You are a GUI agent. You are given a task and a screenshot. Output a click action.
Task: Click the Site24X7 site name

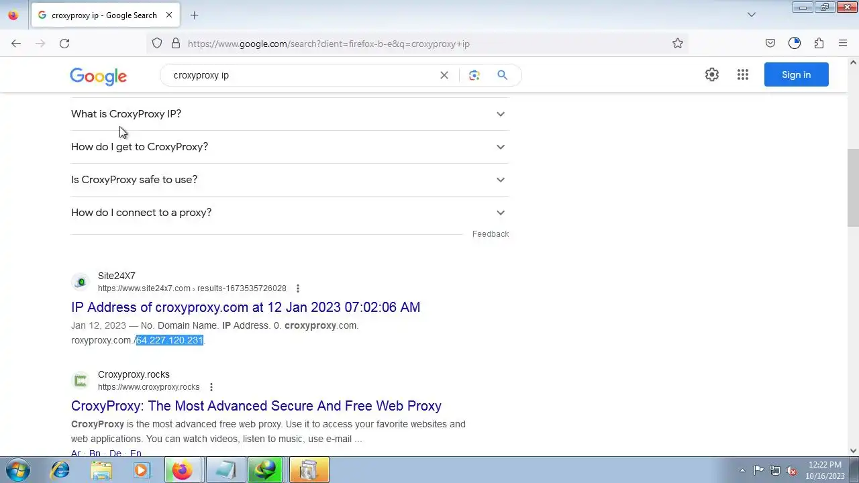tap(117, 276)
